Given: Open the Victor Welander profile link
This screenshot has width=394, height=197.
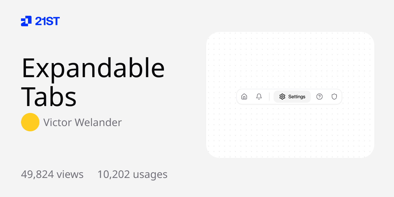Looking at the screenshot, I should tap(82, 122).
